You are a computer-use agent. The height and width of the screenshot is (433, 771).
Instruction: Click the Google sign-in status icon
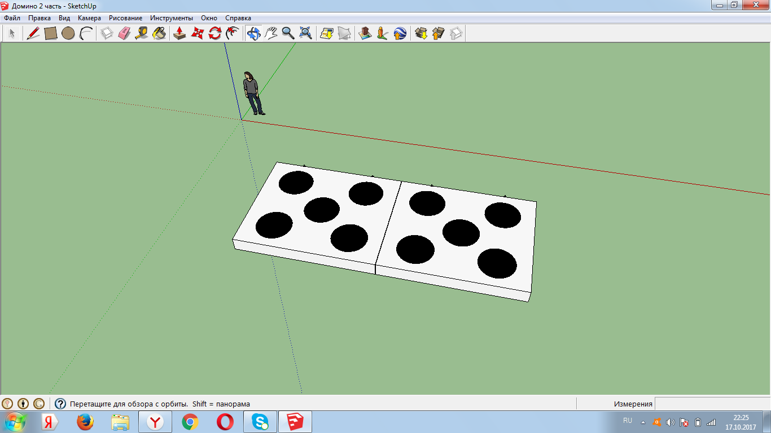click(x=39, y=404)
